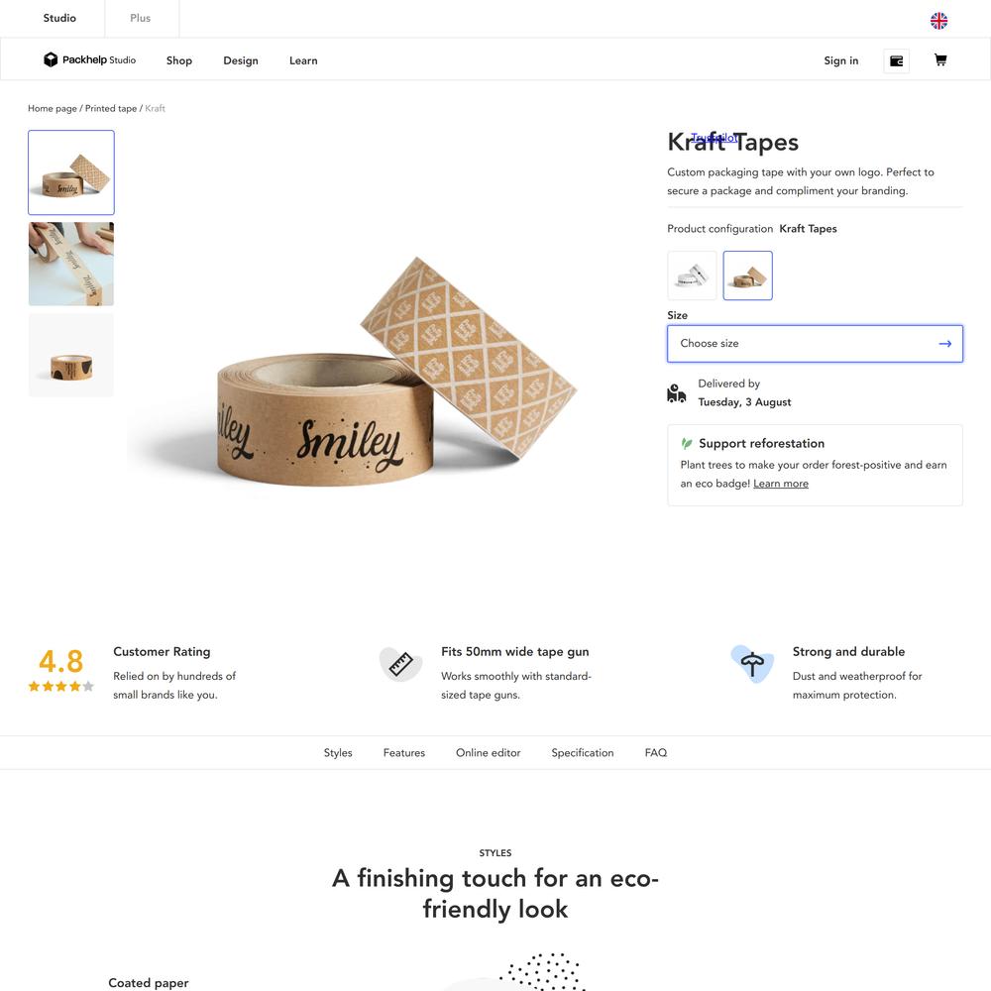Expand the Design navigation menu
The image size is (991, 991).
pyautogui.click(x=241, y=60)
